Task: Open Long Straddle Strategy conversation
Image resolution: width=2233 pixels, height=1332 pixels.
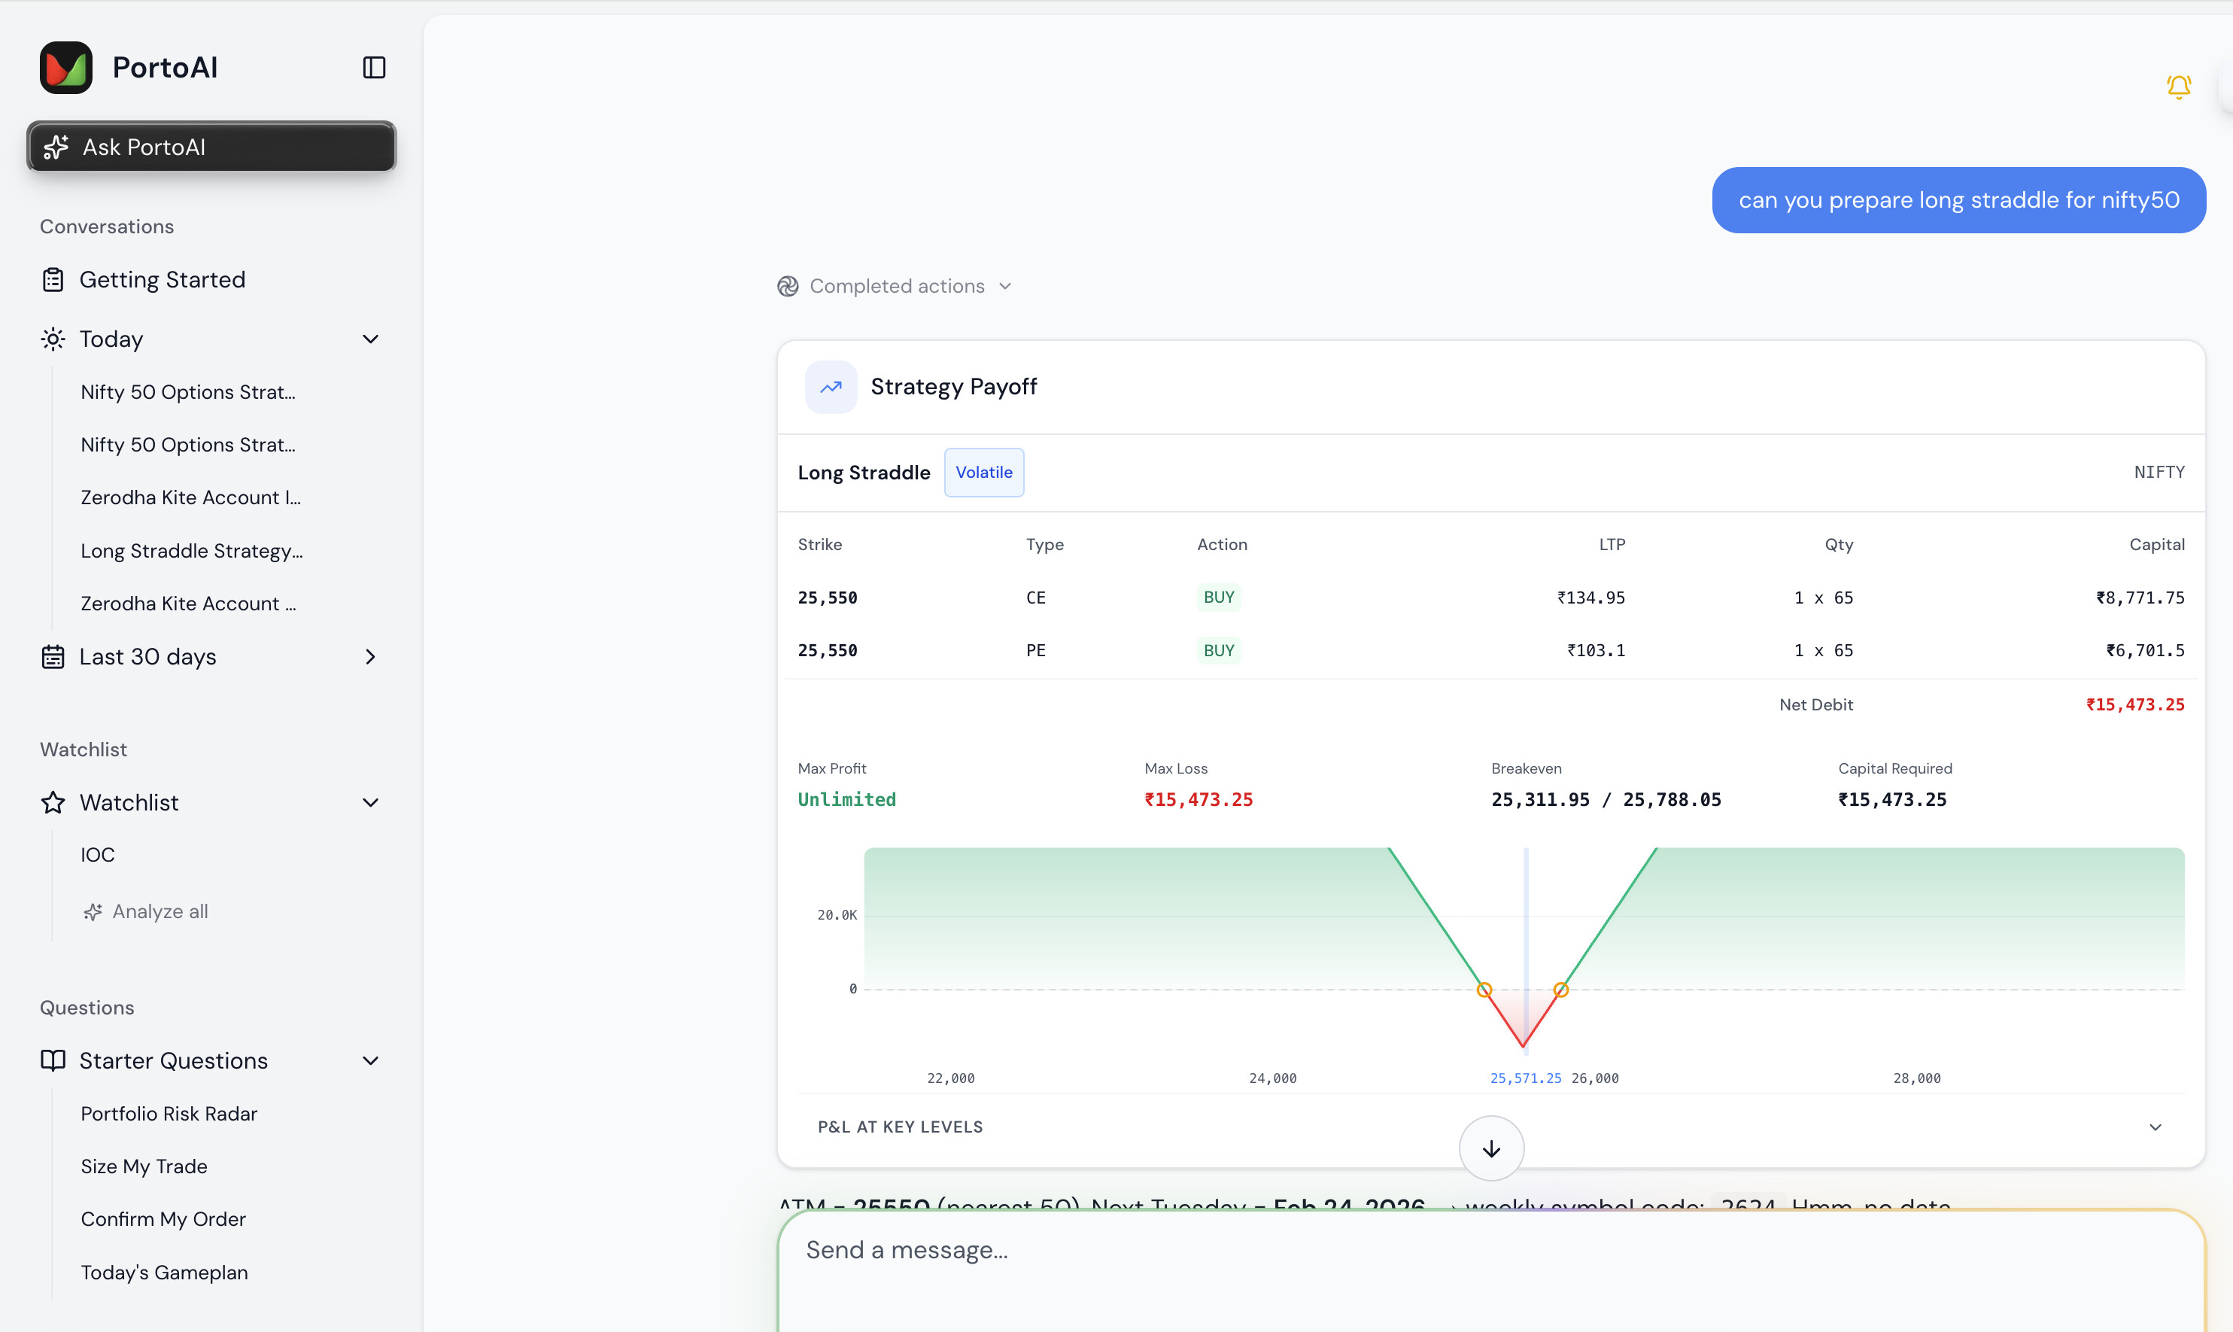Action: click(x=191, y=551)
